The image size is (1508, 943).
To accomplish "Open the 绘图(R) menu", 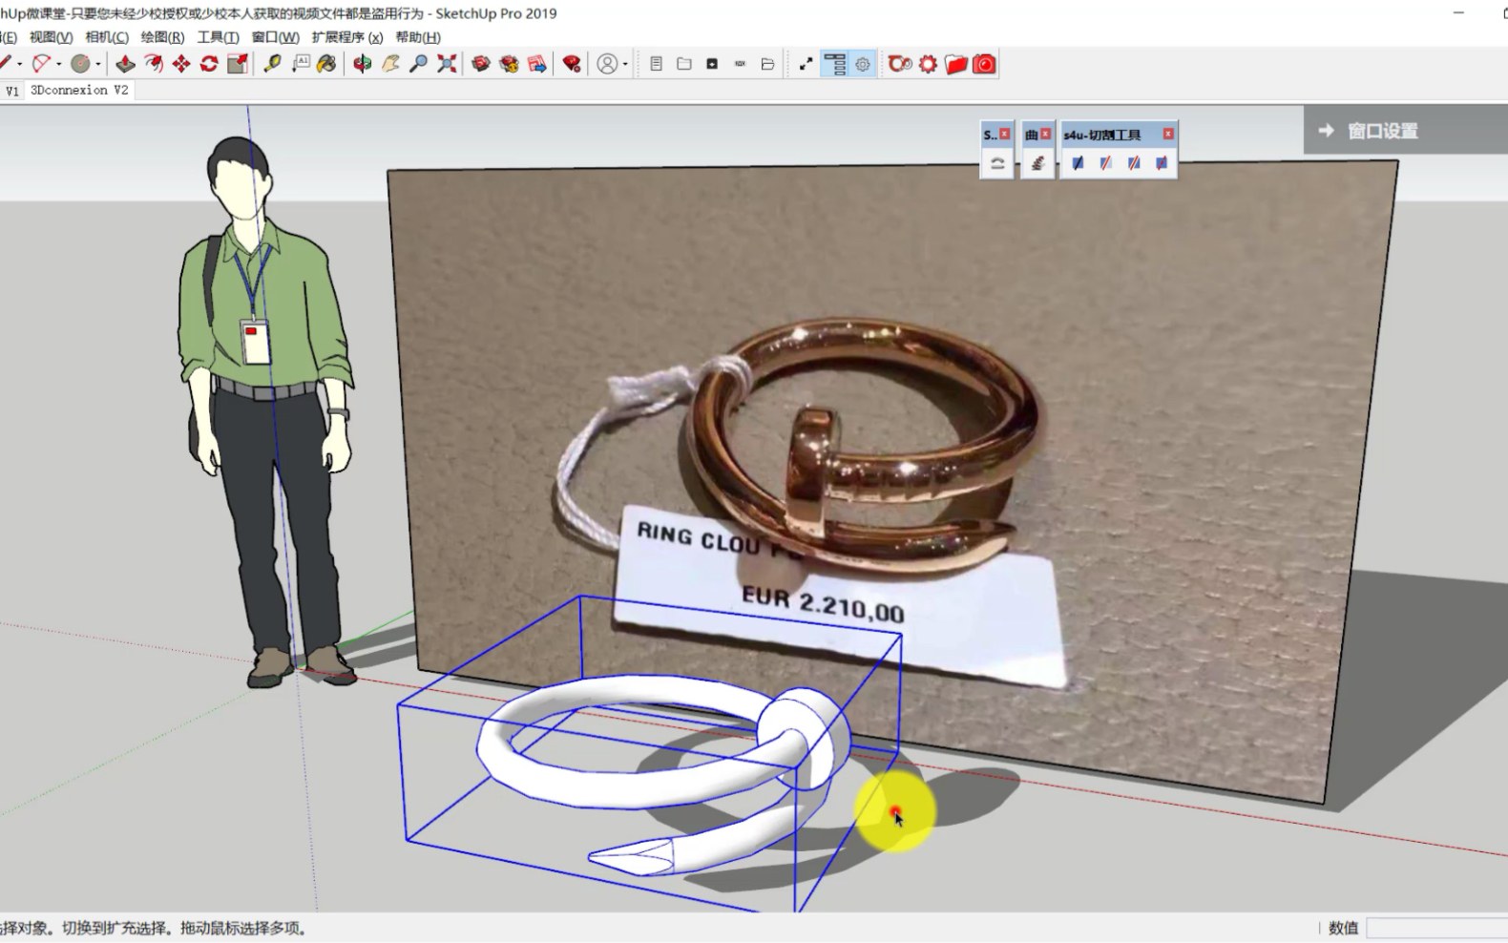I will point(162,37).
